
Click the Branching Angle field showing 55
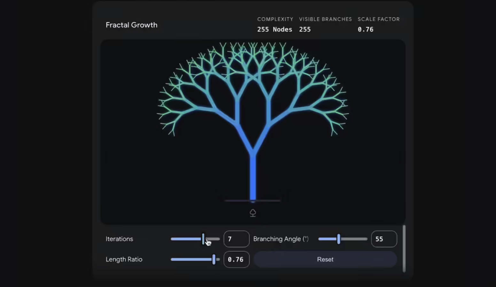point(384,239)
